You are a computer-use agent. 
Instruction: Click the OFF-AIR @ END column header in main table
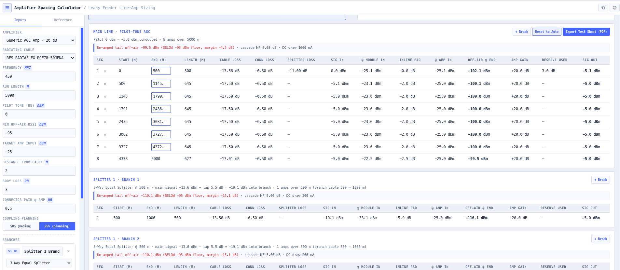click(x=482, y=60)
